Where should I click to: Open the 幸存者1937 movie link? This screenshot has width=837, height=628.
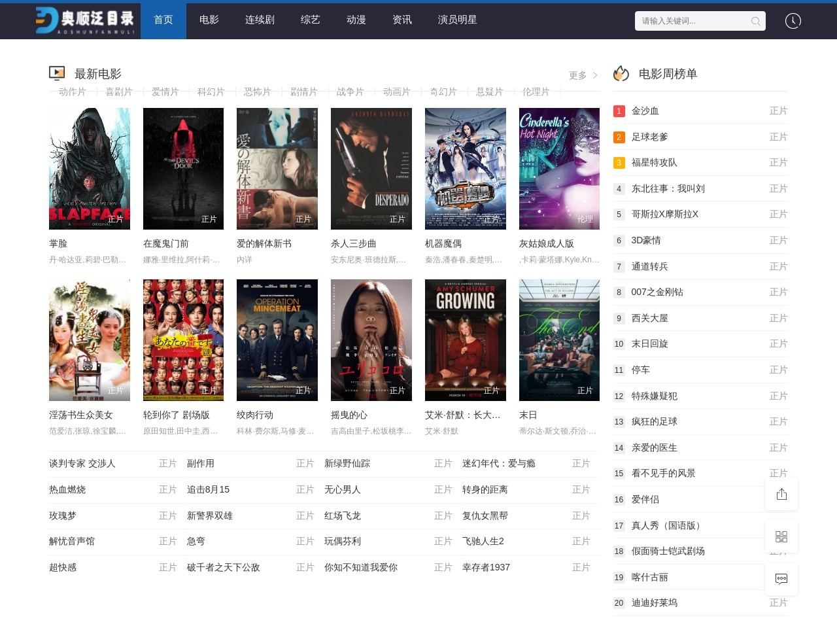[486, 568]
